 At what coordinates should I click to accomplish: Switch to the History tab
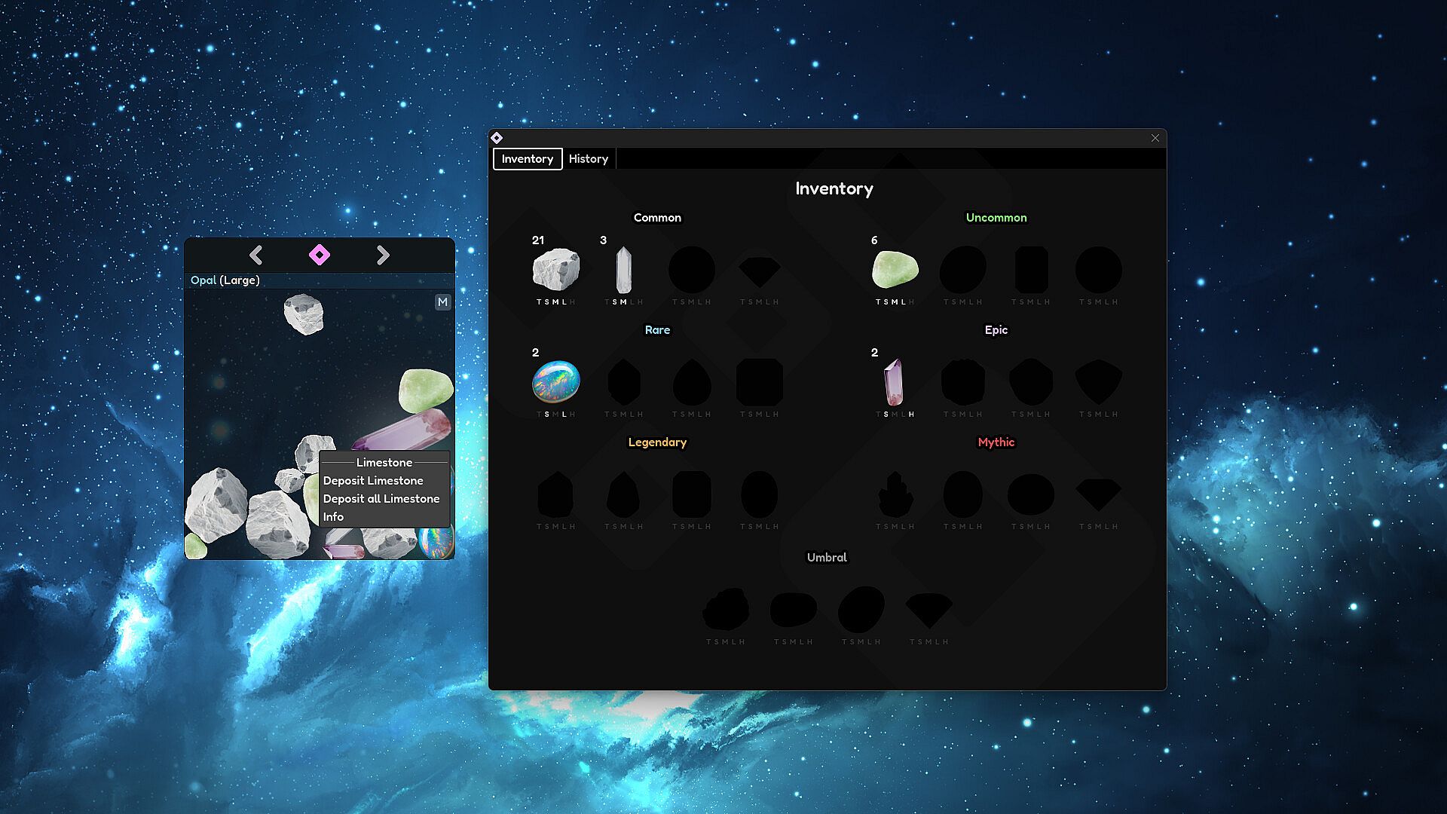pyautogui.click(x=588, y=159)
